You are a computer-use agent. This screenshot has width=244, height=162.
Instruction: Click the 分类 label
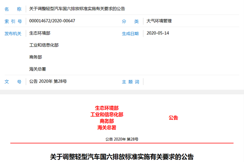pyautogui.click(x=130, y=21)
